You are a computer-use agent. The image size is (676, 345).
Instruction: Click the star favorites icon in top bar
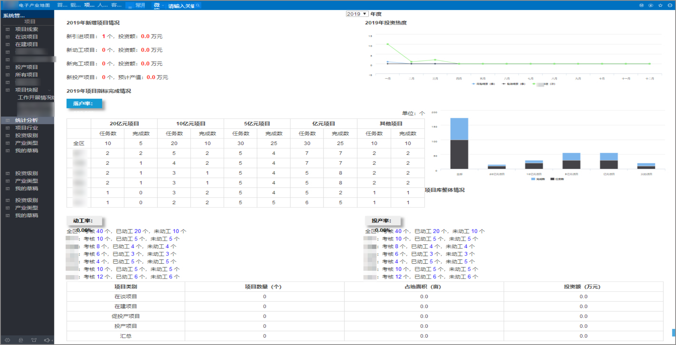660,5
